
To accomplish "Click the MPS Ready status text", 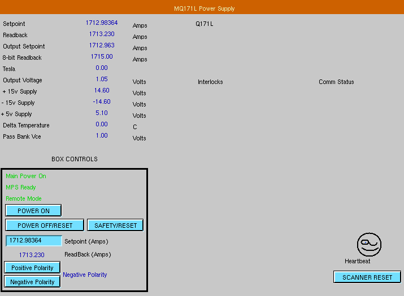I will pos(20,188).
